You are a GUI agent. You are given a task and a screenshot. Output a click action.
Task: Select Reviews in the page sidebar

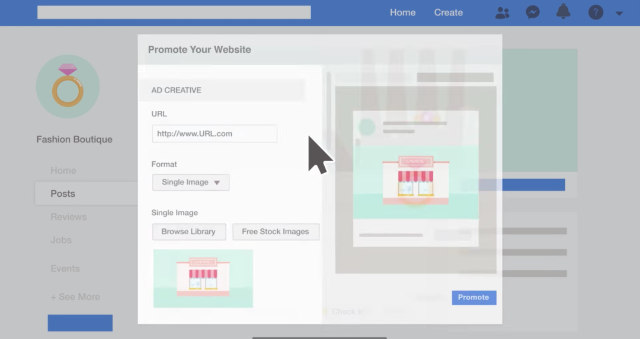(69, 217)
